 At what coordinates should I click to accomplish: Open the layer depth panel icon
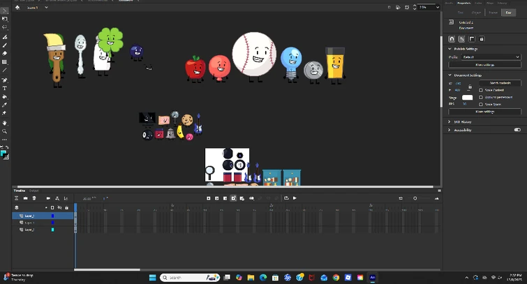point(66,198)
